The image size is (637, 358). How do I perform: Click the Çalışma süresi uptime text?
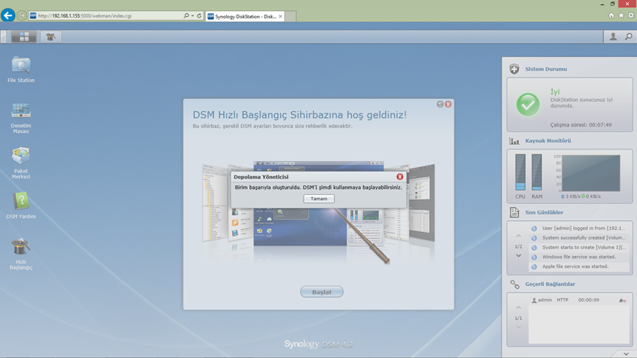(581, 125)
